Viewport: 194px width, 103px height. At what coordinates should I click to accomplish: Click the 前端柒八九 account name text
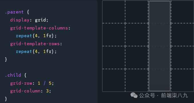(x=174, y=96)
